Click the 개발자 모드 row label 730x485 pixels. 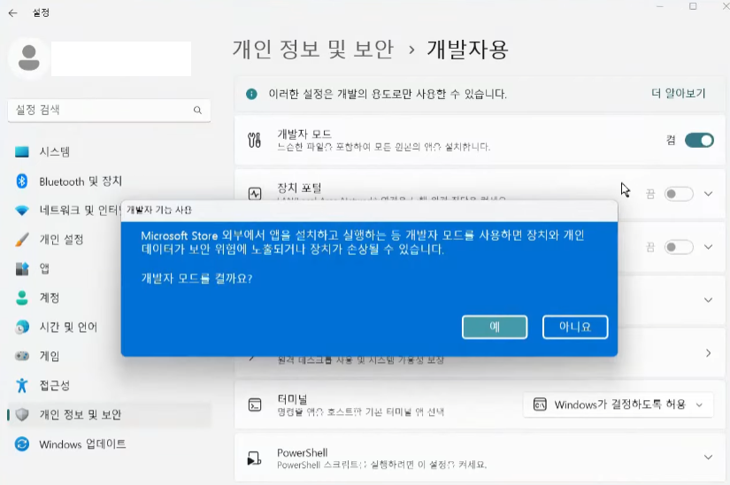(304, 134)
